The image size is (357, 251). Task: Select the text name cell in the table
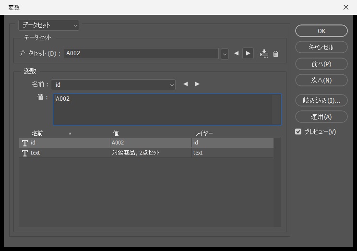(70, 153)
